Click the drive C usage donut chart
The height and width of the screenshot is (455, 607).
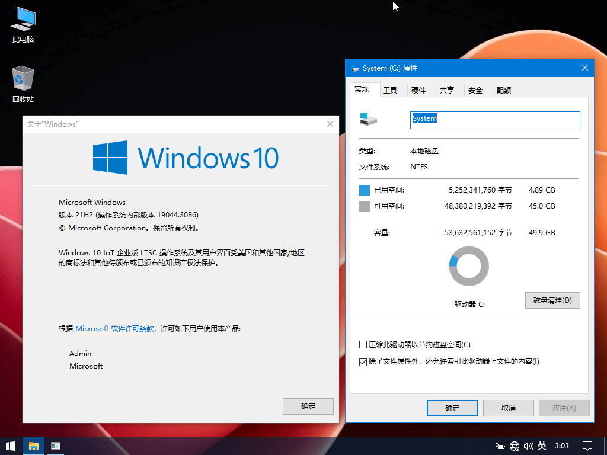(x=469, y=266)
